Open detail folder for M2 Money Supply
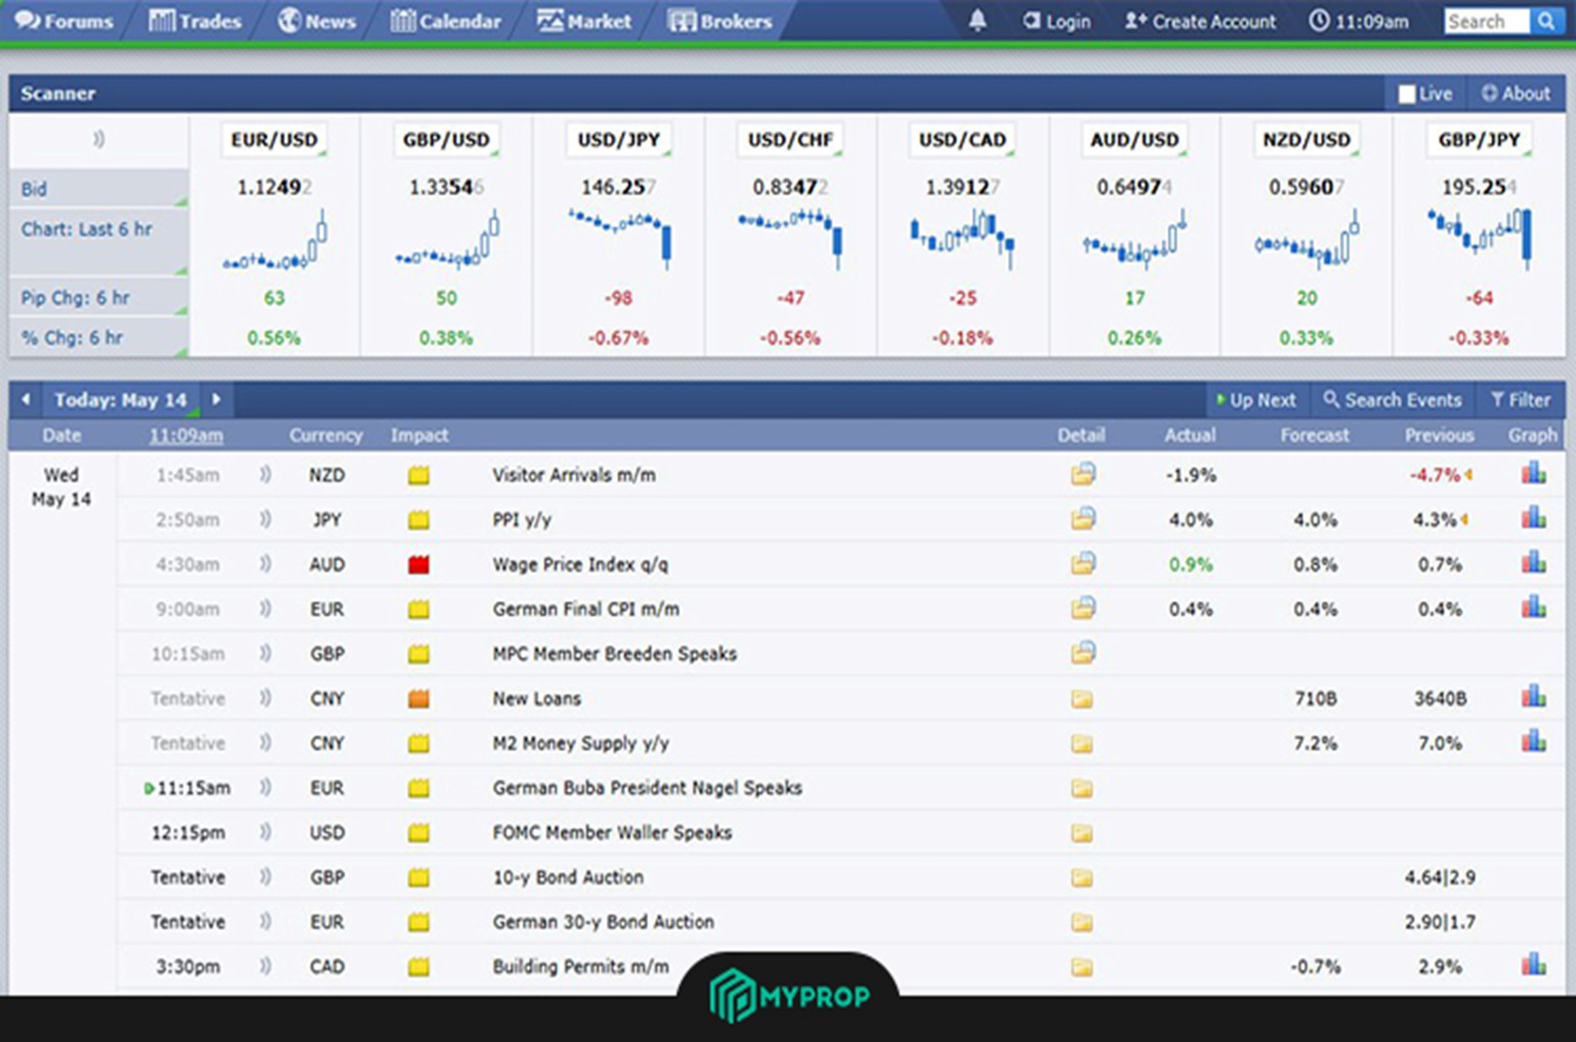 click(x=1082, y=744)
